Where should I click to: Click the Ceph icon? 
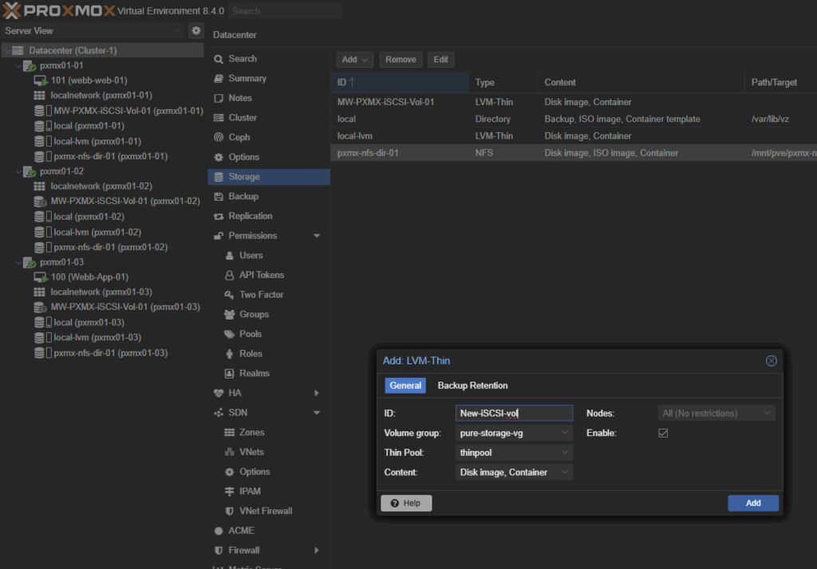pos(219,137)
